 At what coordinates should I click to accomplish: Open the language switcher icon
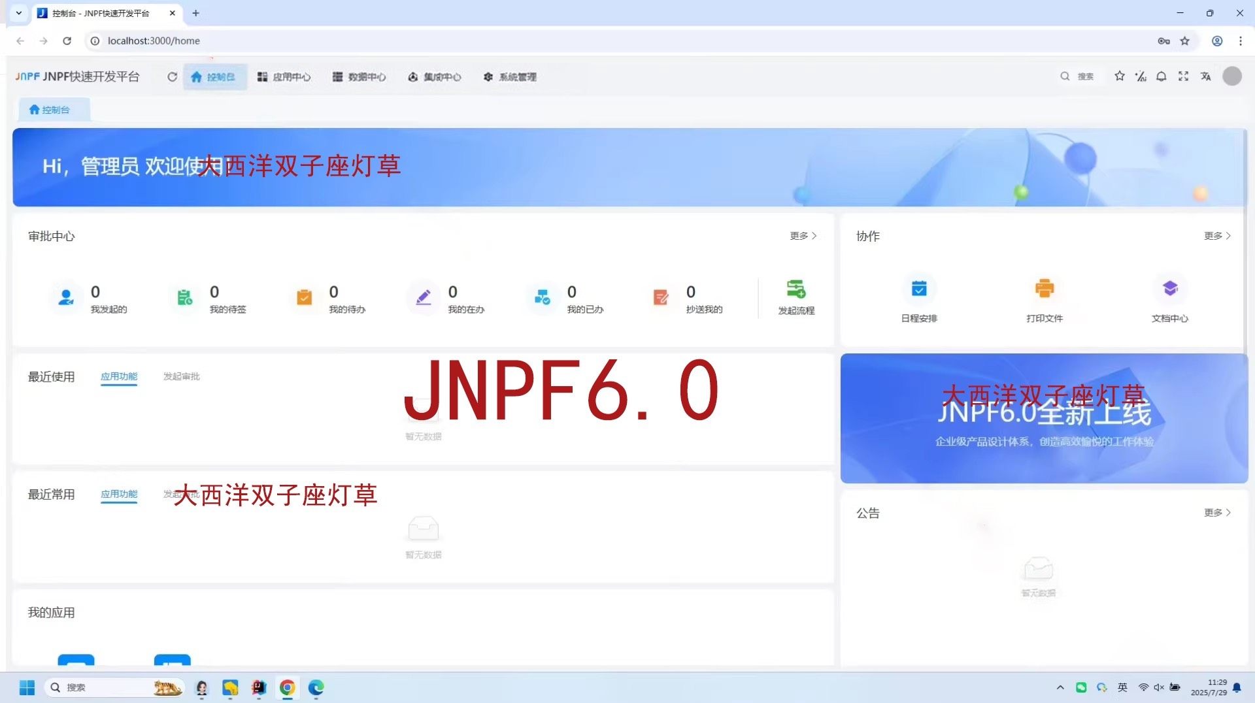1206,76
